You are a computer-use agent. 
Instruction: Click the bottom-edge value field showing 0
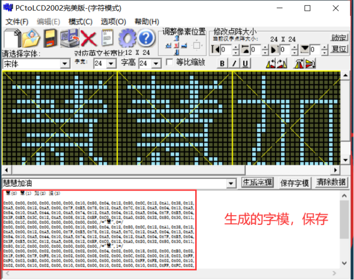(315, 50)
